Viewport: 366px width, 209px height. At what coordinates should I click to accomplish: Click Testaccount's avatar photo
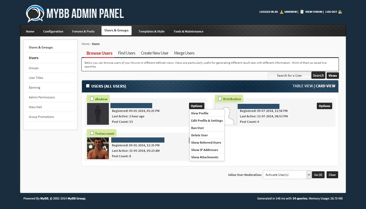coord(98,148)
